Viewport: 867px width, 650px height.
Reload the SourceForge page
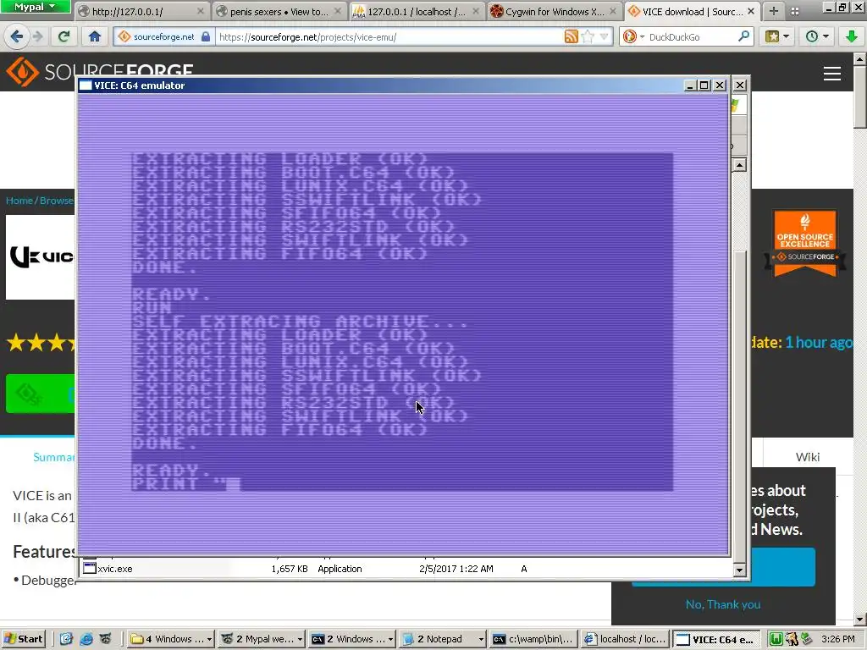coord(64,37)
